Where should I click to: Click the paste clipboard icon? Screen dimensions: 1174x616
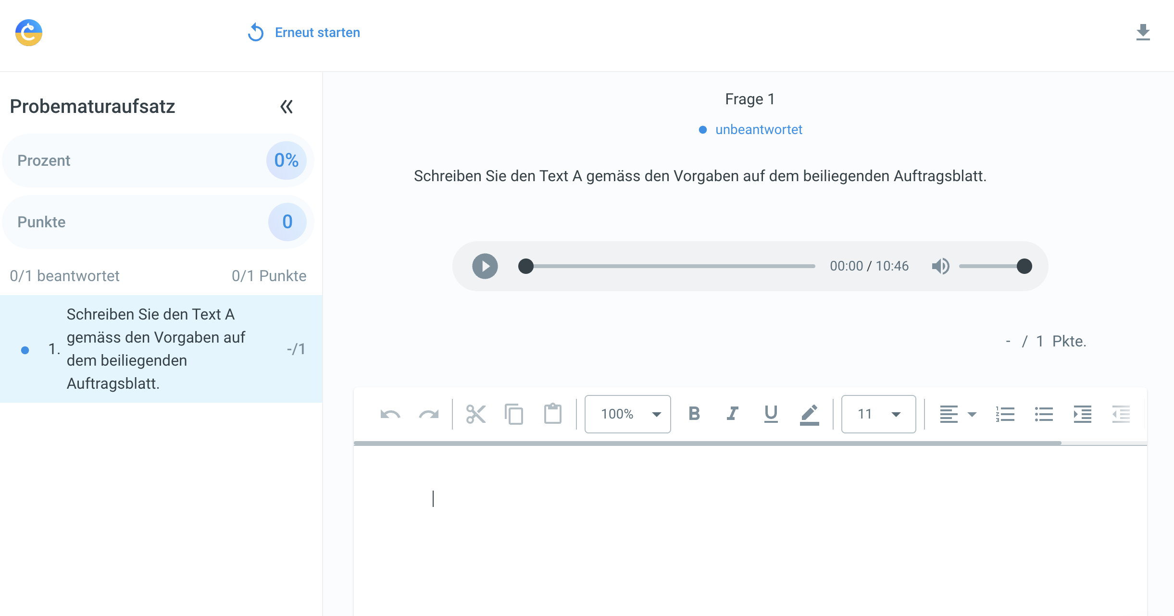tap(552, 414)
